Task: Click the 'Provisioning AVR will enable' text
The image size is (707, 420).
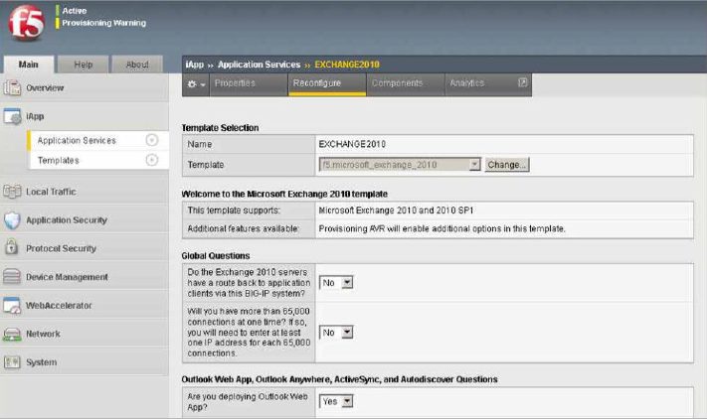Action: click(442, 228)
